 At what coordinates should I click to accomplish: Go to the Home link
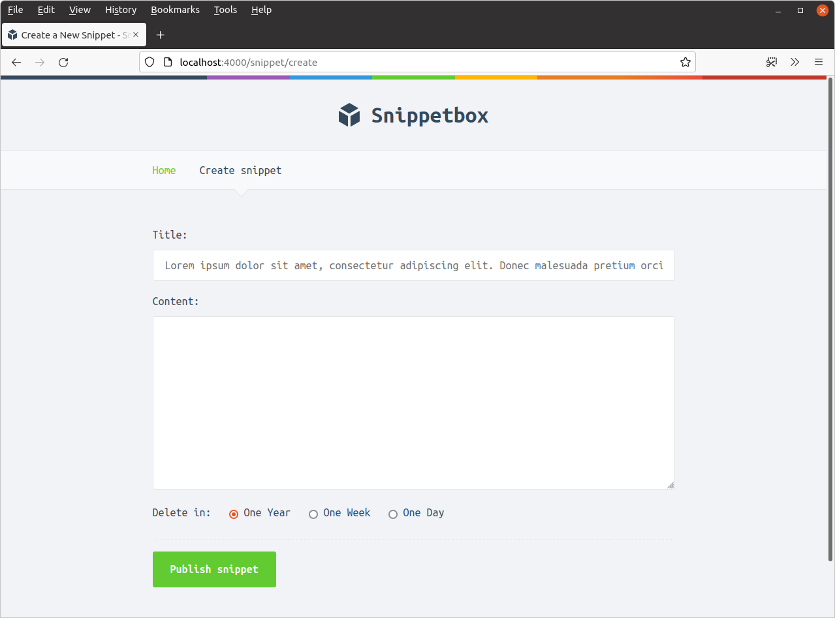click(x=164, y=170)
